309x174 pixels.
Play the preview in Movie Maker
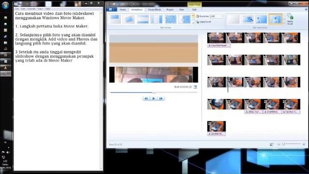tap(154, 99)
